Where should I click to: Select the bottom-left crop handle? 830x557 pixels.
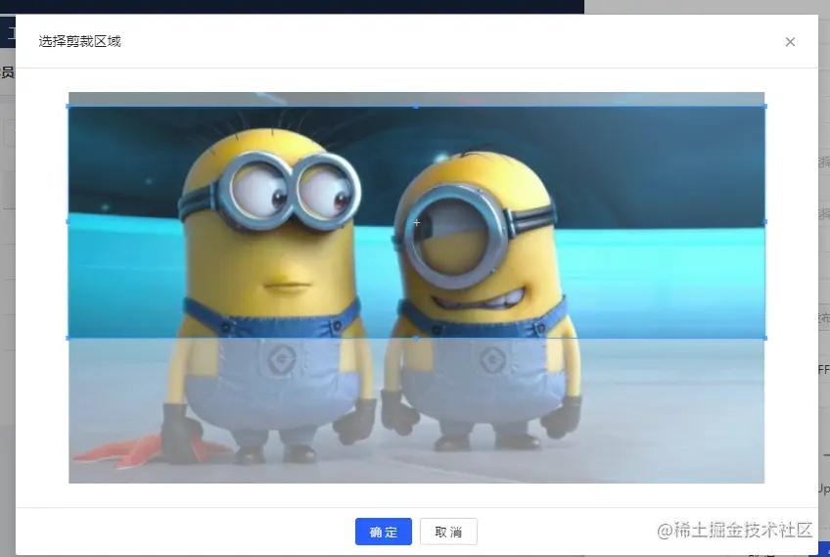click(x=69, y=338)
